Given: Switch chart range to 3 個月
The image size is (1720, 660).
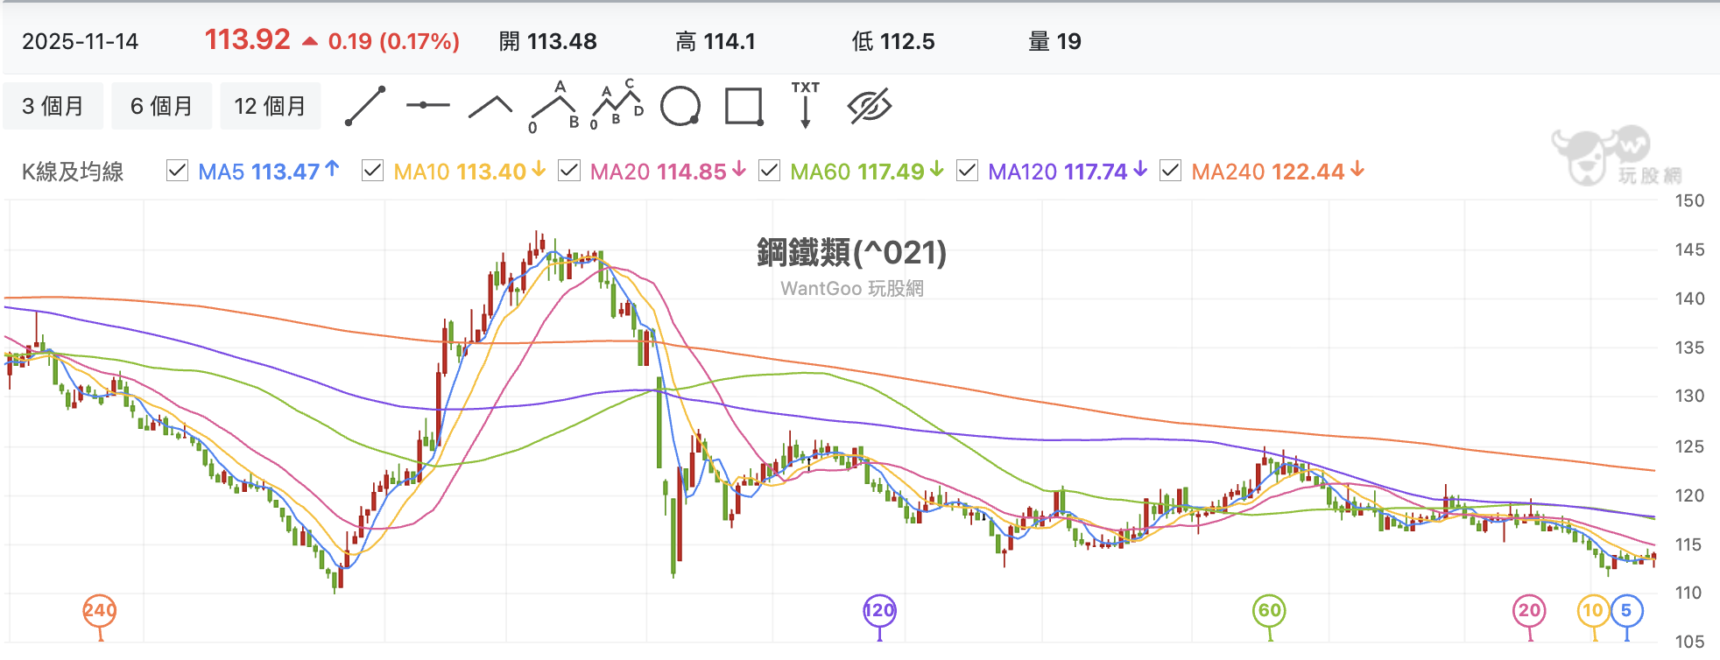Looking at the screenshot, I should click(53, 106).
